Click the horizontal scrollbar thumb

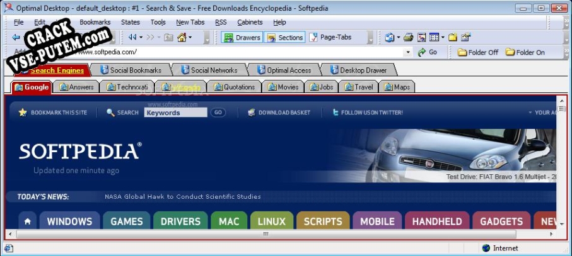pyautogui.click(x=266, y=234)
